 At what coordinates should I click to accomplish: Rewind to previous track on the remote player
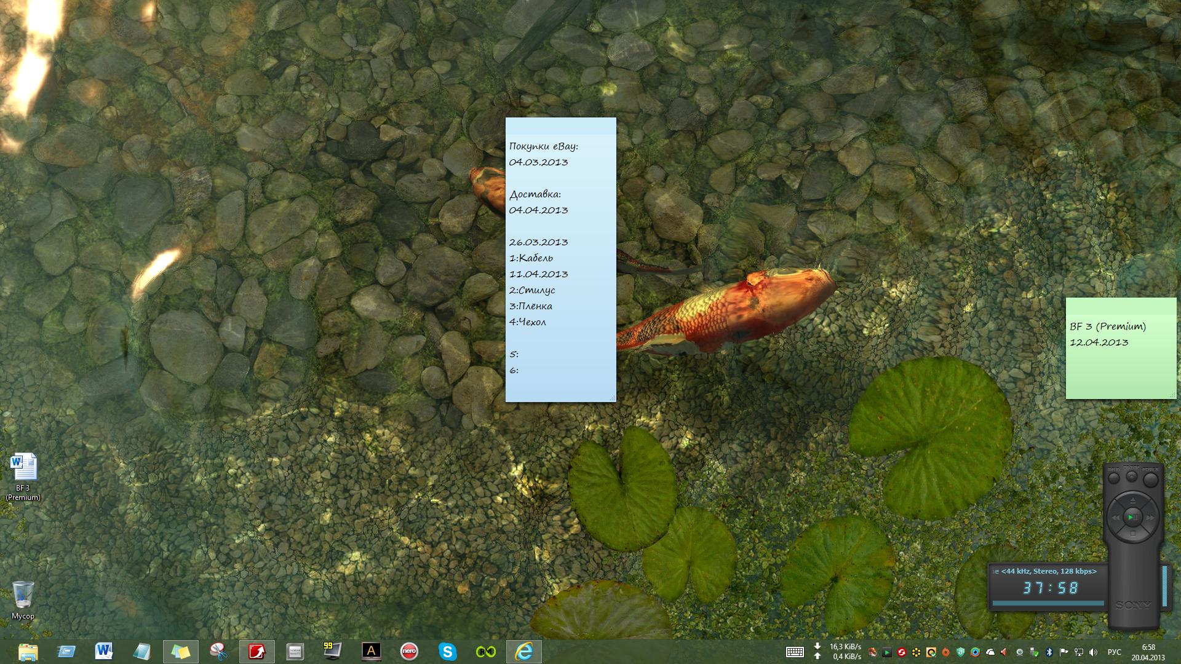(1116, 518)
